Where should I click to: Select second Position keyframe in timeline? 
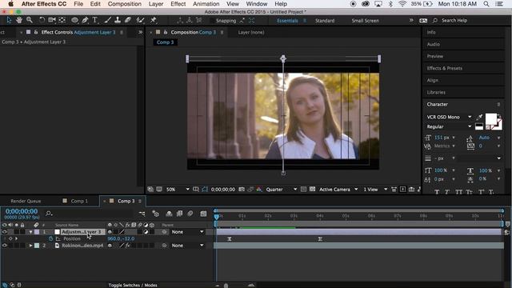pyautogui.click(x=320, y=239)
